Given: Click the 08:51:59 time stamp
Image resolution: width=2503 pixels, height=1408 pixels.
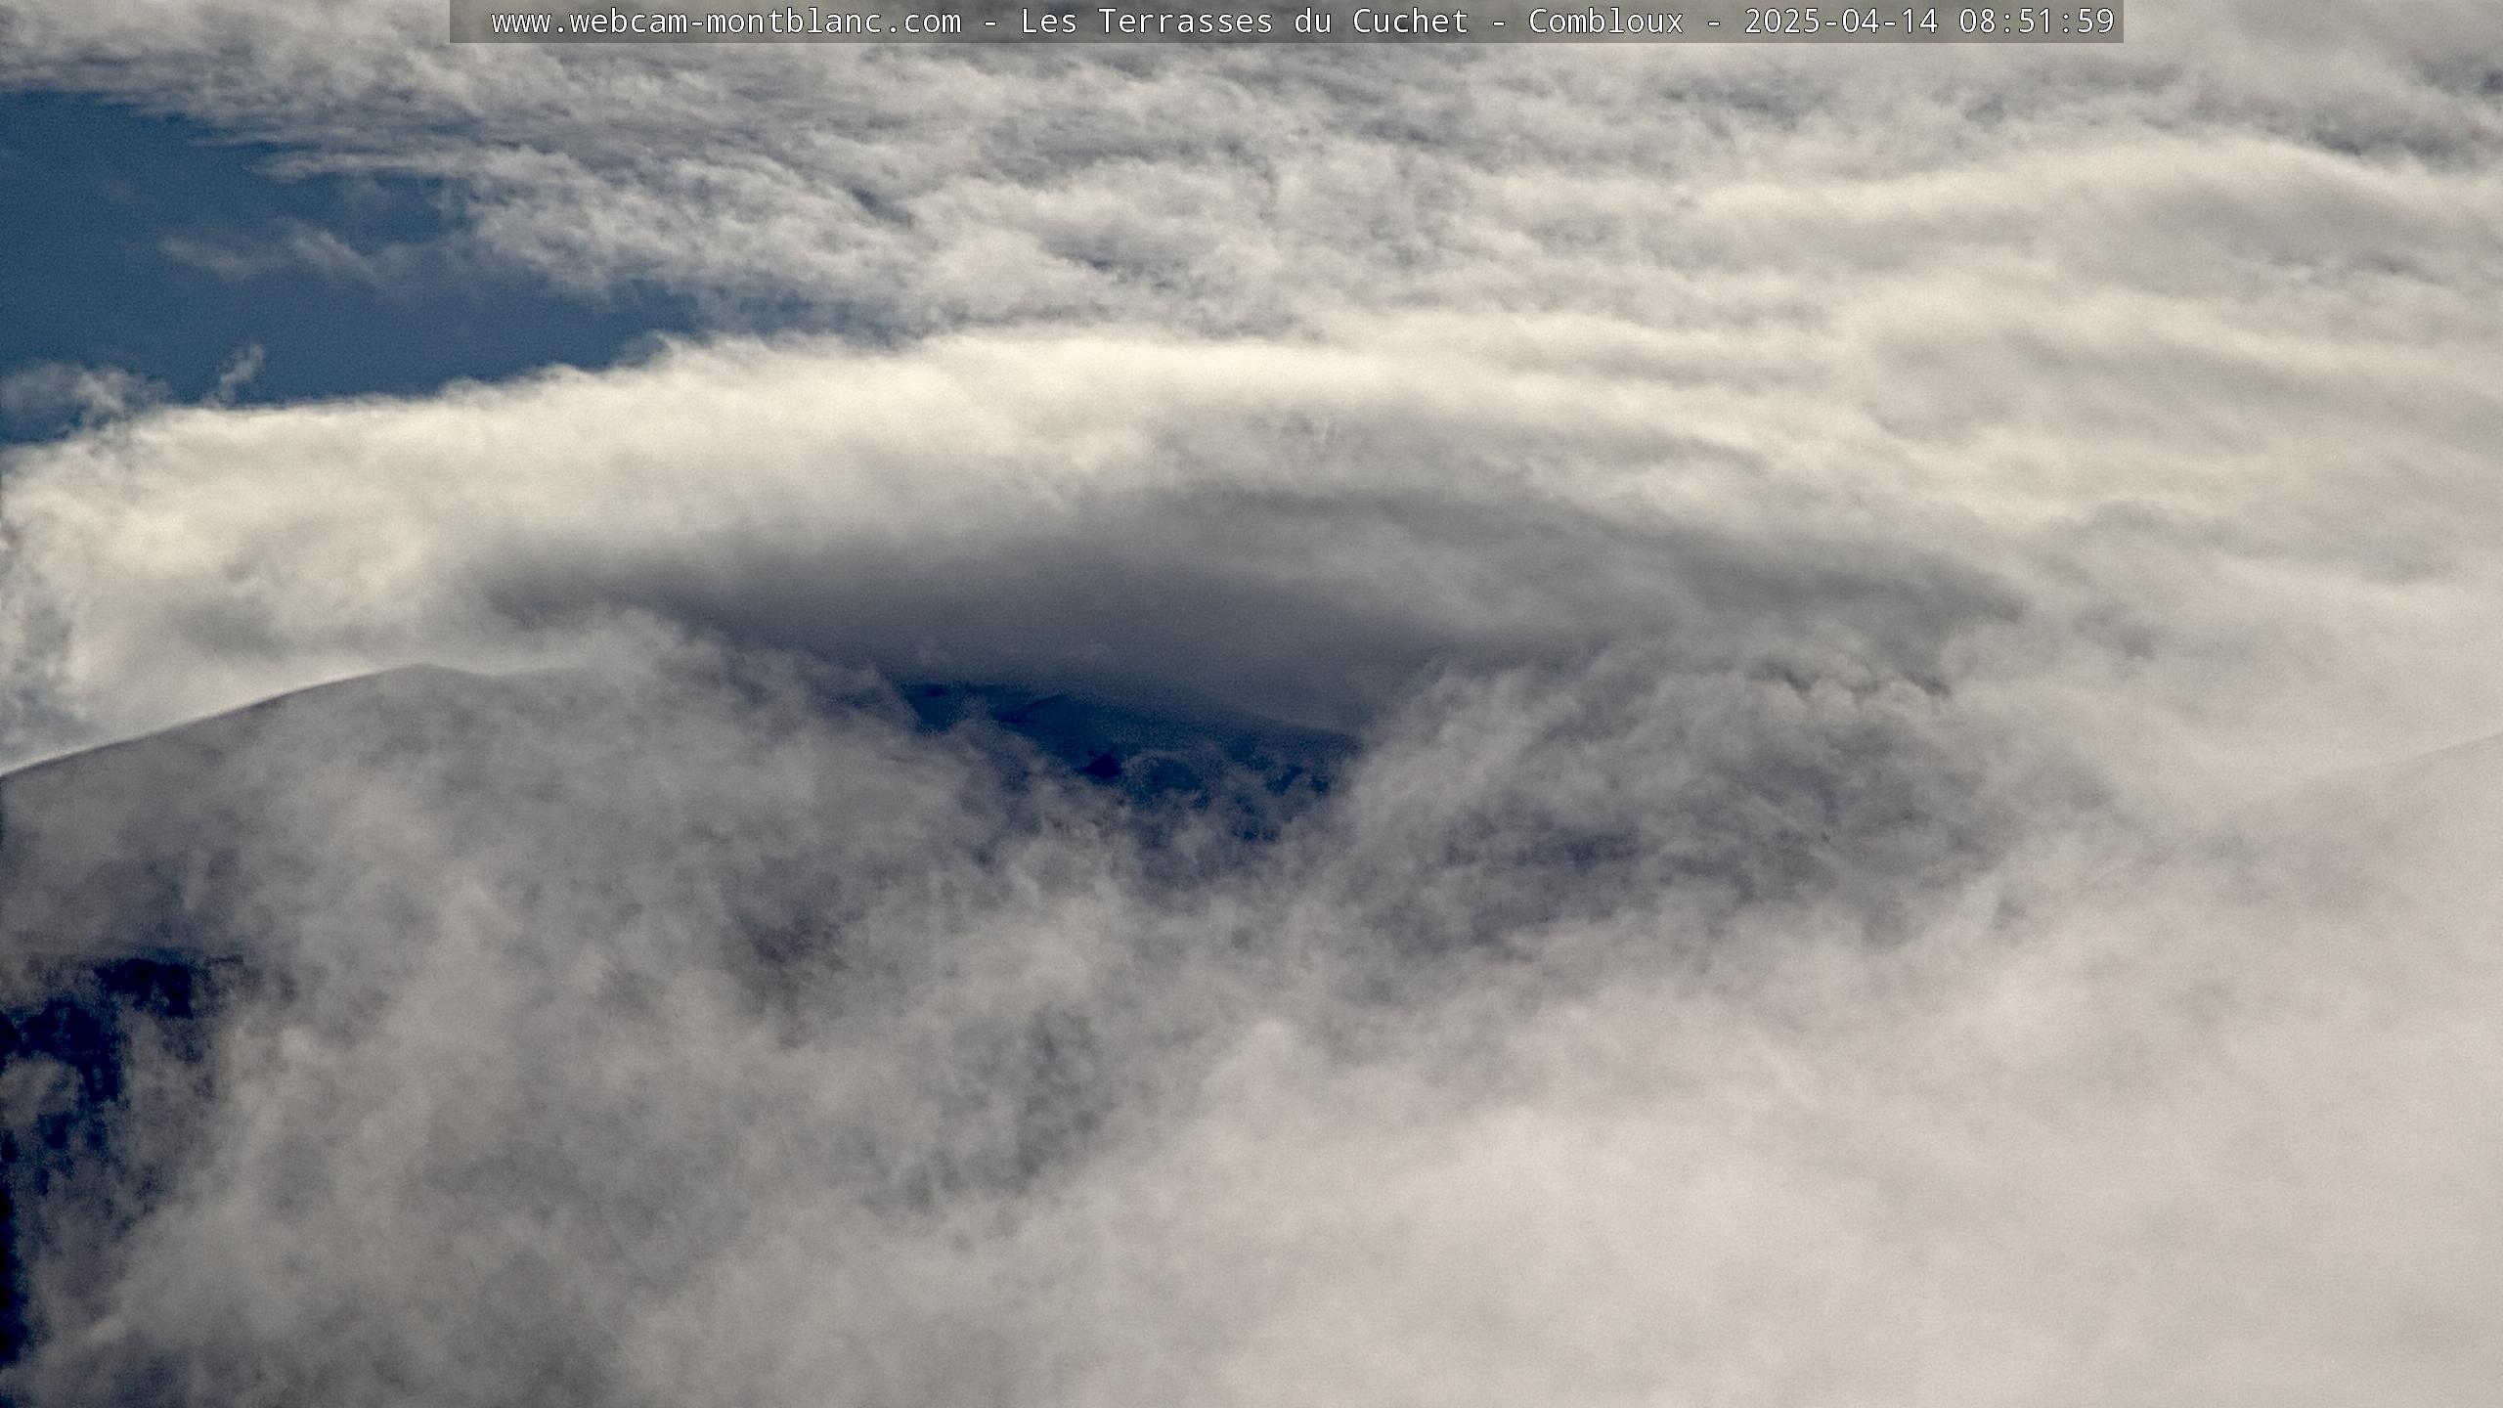Looking at the screenshot, I should pos(2037,22).
